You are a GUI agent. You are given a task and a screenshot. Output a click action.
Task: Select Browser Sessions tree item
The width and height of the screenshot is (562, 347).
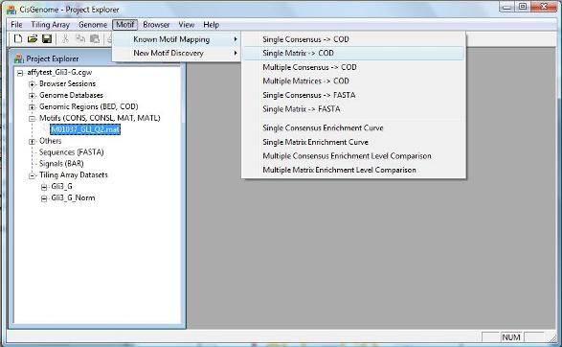click(67, 83)
